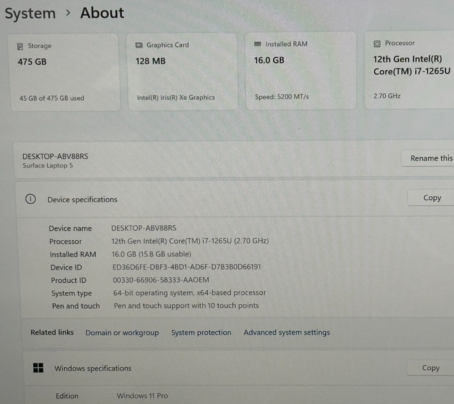Click the Installed RAM memory icon
This screenshot has height=404, width=454.
(257, 44)
